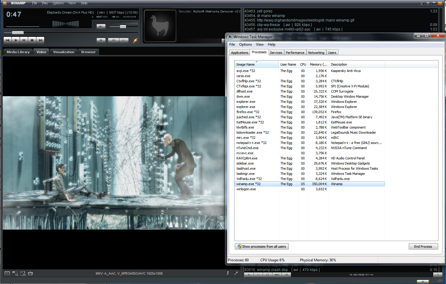The height and width of the screenshot is (284, 446).
Task: Toggle fullscreen video icon in Winamp
Action: (x=7, y=273)
